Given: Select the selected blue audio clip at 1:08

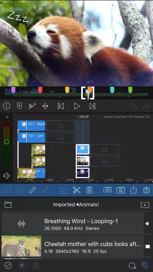Looking at the screenshot, I should coord(83,149).
